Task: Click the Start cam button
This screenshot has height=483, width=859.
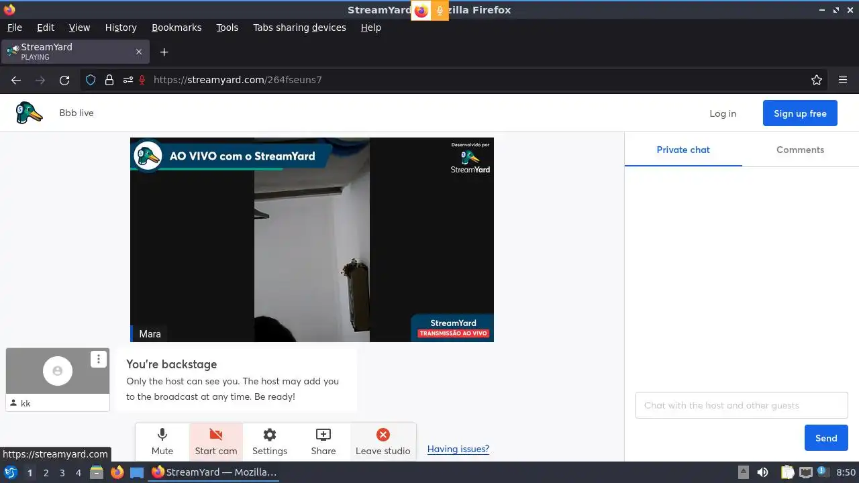Action: pyautogui.click(x=216, y=441)
